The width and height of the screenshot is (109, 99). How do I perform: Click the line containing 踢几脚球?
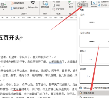tap(38, 75)
